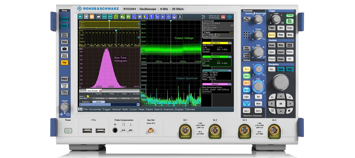
Task: Click the Rohde & Schwarz diamond logo icon on screen
Action: click(230, 17)
